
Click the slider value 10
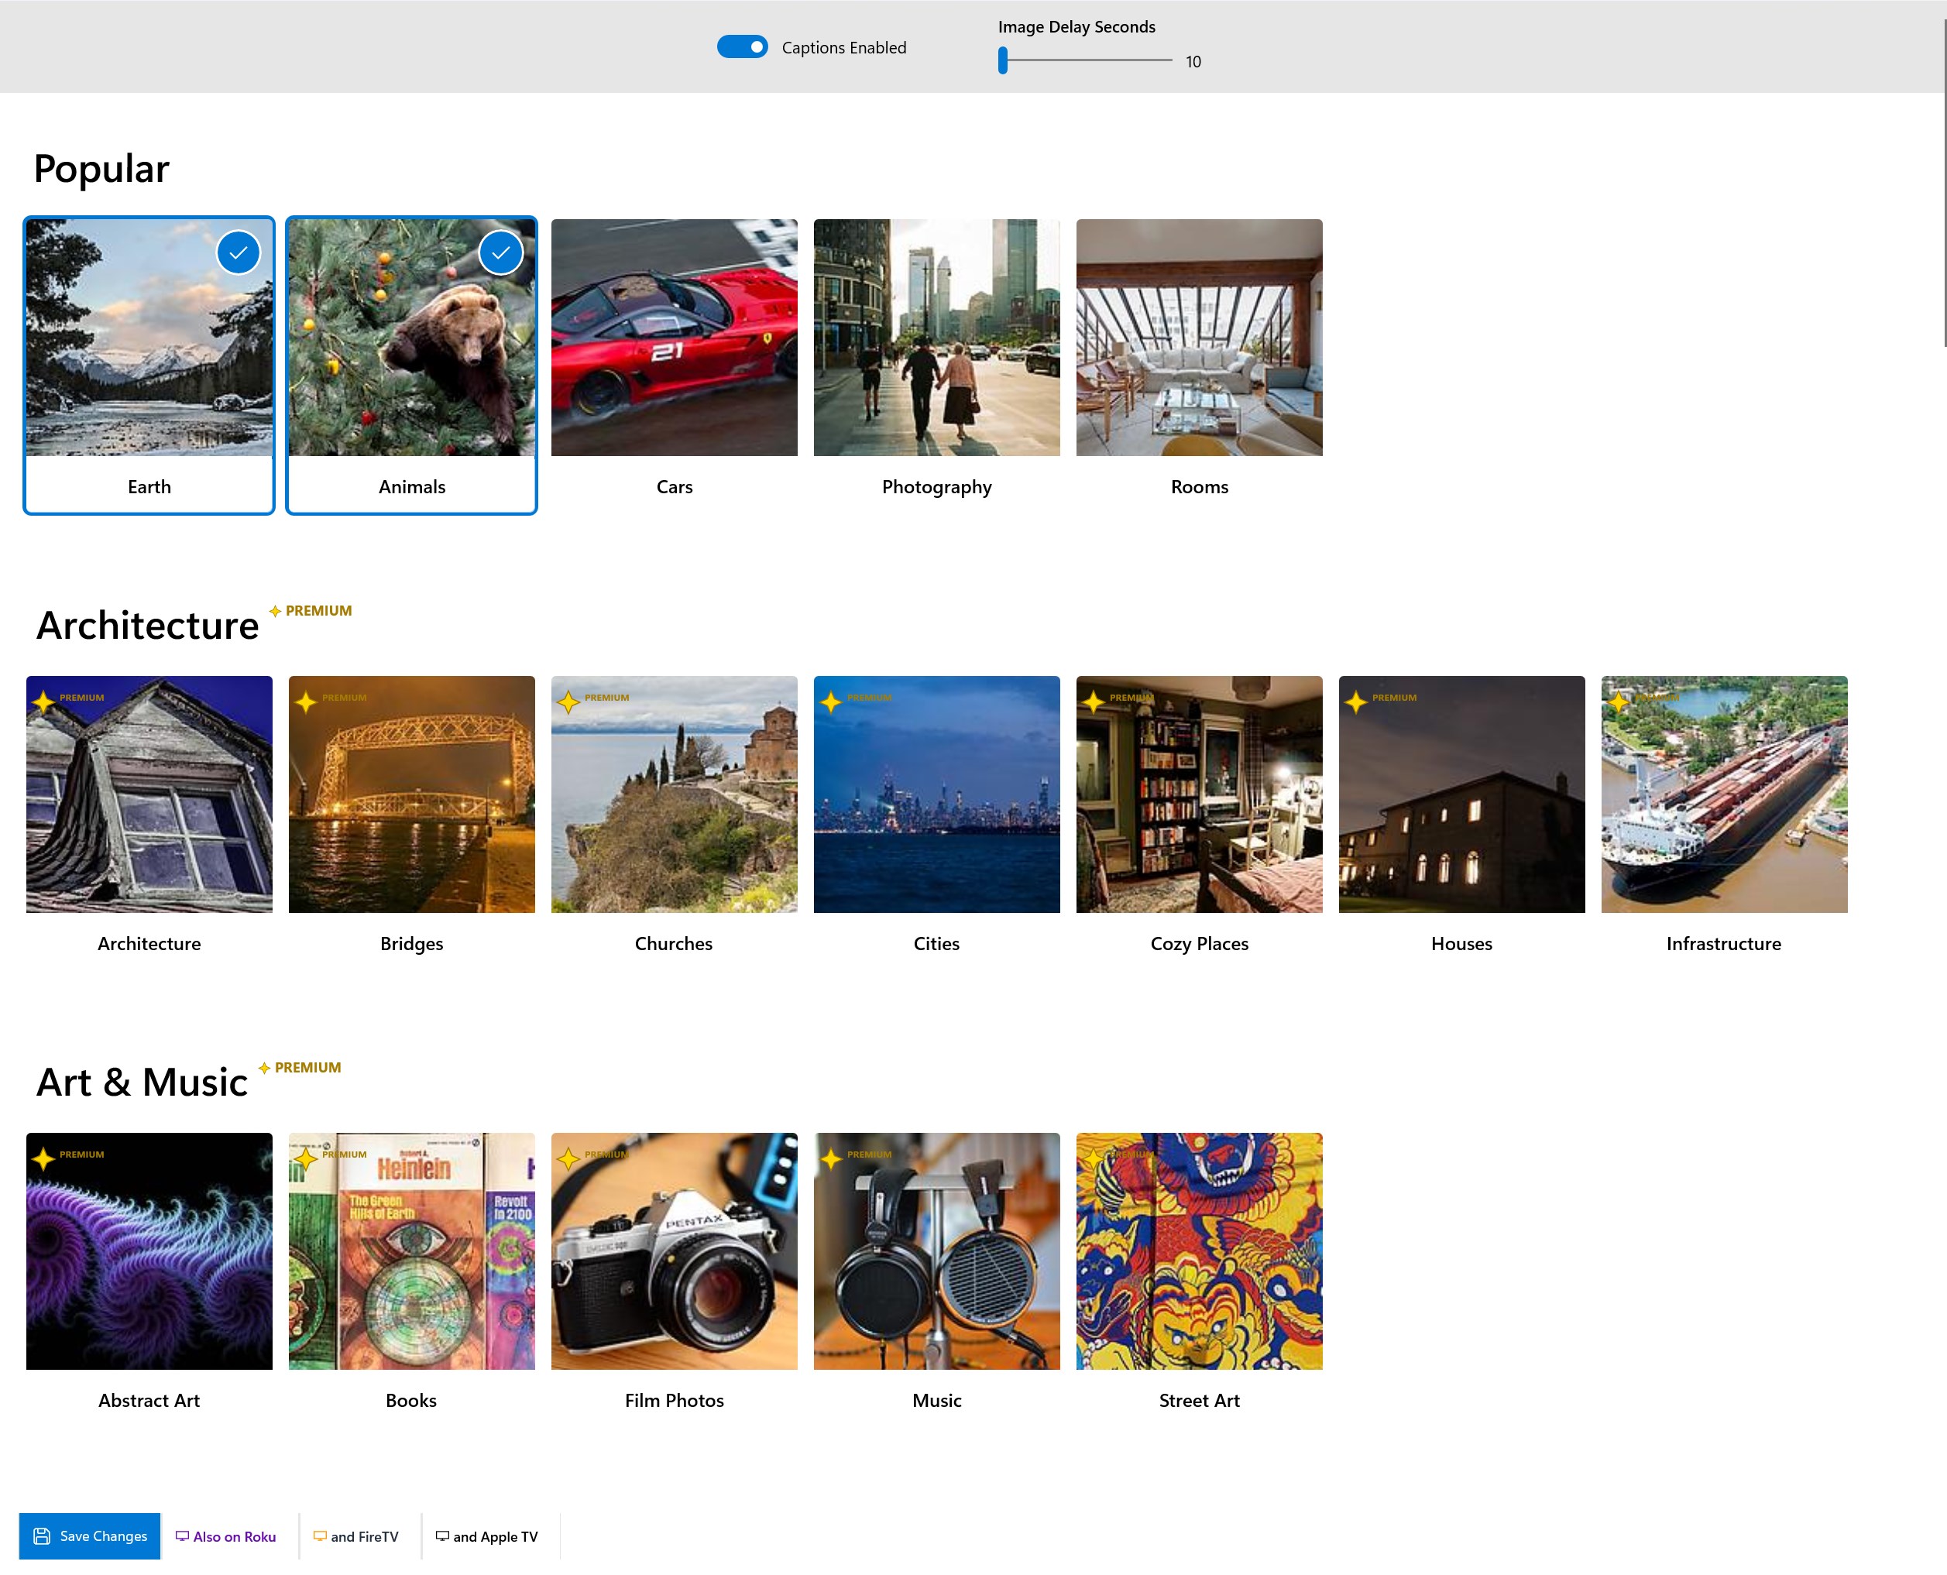click(x=1193, y=62)
